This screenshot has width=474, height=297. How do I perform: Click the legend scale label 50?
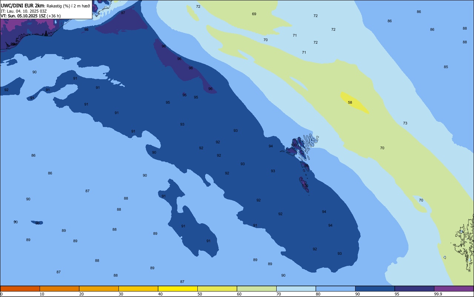(x=200, y=294)
